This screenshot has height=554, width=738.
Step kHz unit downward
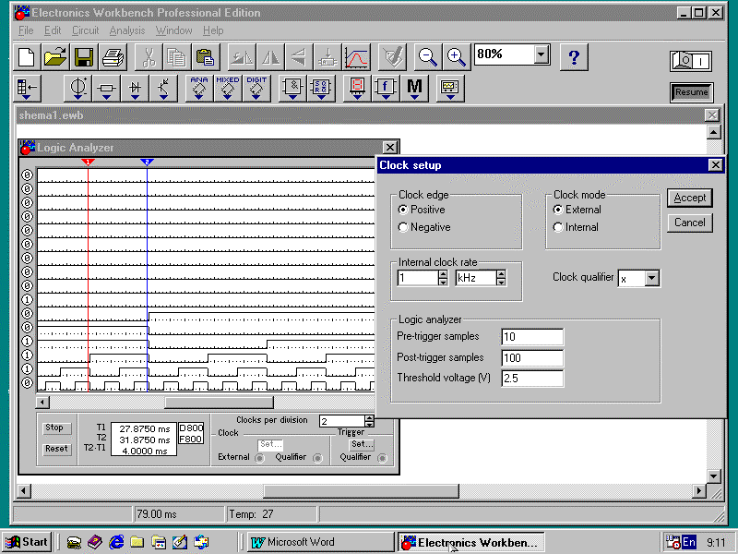501,282
